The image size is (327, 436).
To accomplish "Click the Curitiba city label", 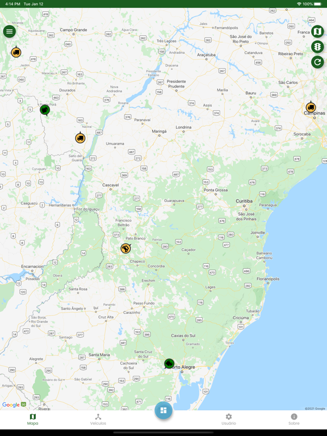I will [244, 201].
